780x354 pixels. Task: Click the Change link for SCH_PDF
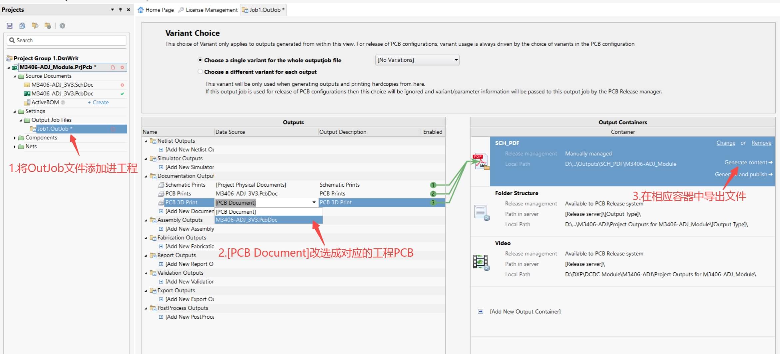point(725,143)
